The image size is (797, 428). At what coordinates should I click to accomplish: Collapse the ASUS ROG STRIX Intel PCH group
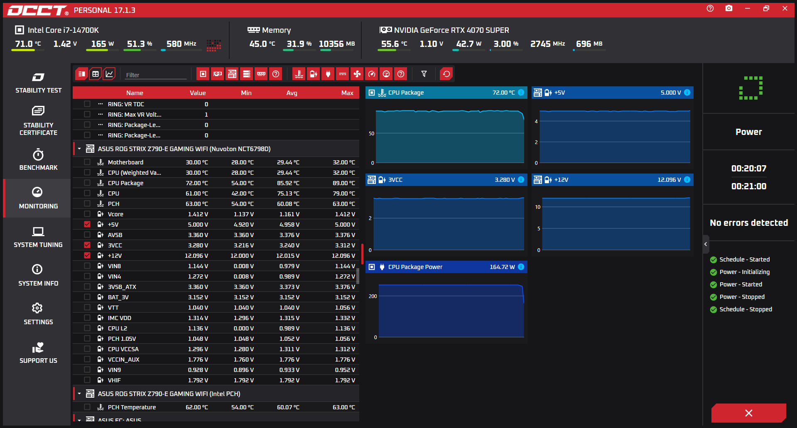tap(79, 394)
